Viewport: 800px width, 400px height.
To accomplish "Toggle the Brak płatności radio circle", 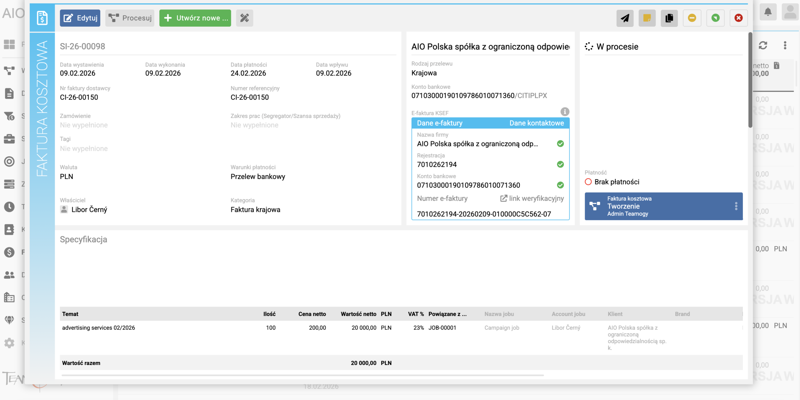I will pos(588,182).
